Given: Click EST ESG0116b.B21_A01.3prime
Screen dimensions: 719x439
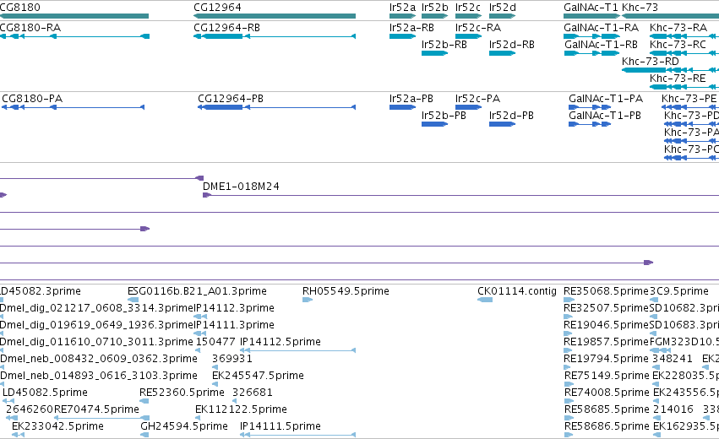Looking at the screenshot, I should pos(133,300).
